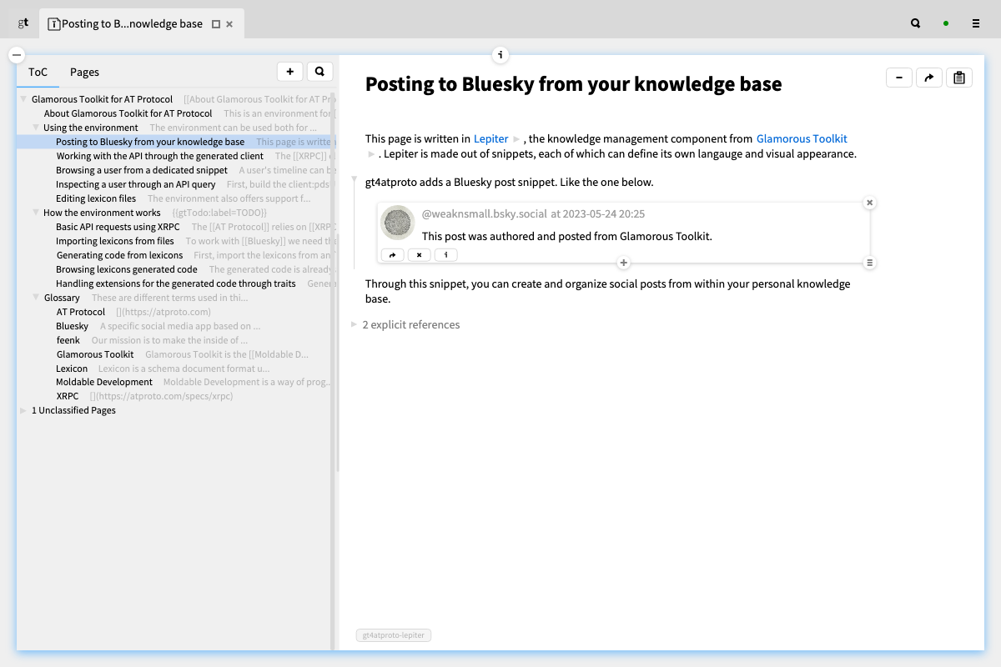Collapse the Using the environment node
1001x667 pixels.
36,128
